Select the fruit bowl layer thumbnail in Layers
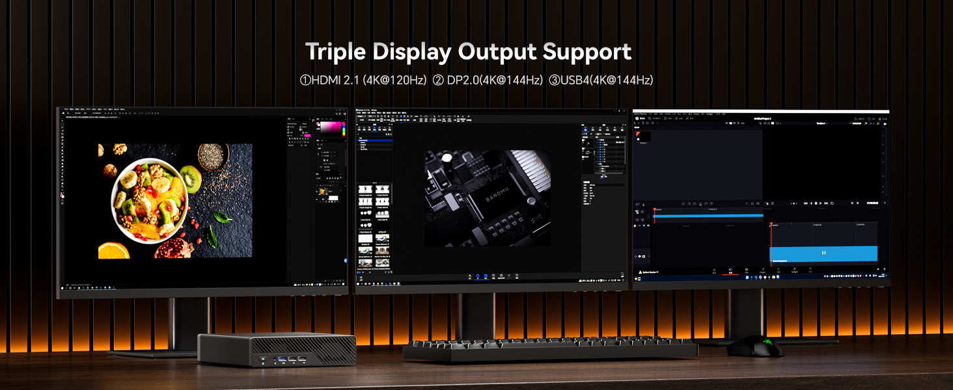 (x=322, y=192)
